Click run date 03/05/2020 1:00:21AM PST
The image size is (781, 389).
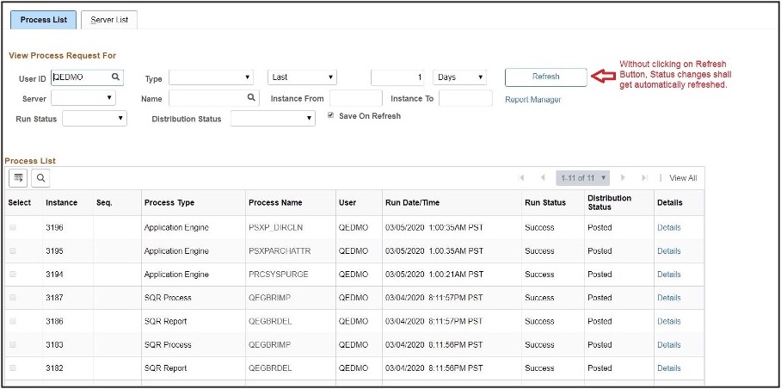tap(434, 274)
